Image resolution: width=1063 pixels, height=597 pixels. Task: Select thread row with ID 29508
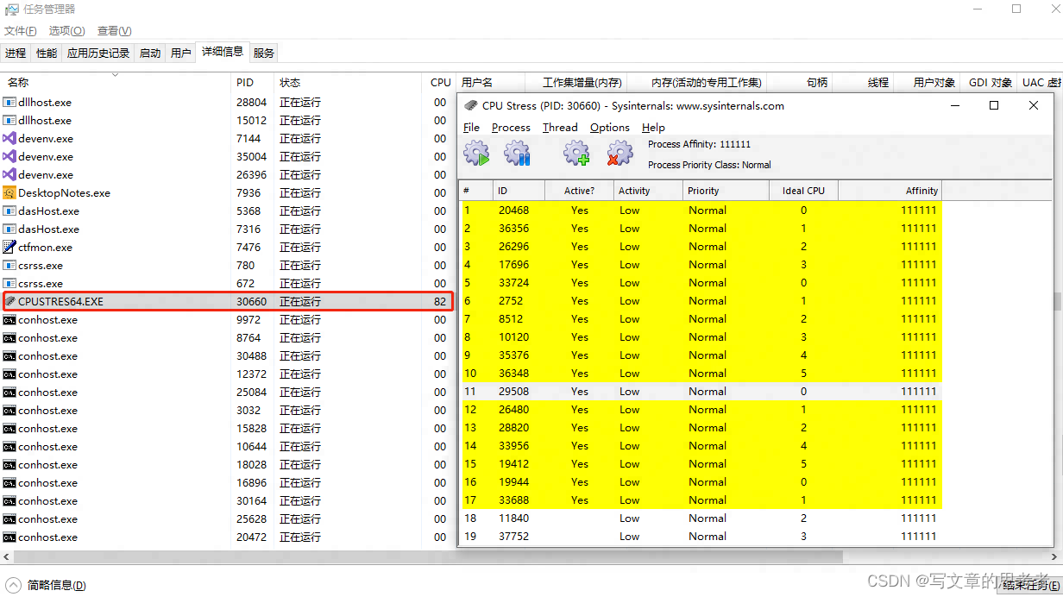click(x=701, y=391)
